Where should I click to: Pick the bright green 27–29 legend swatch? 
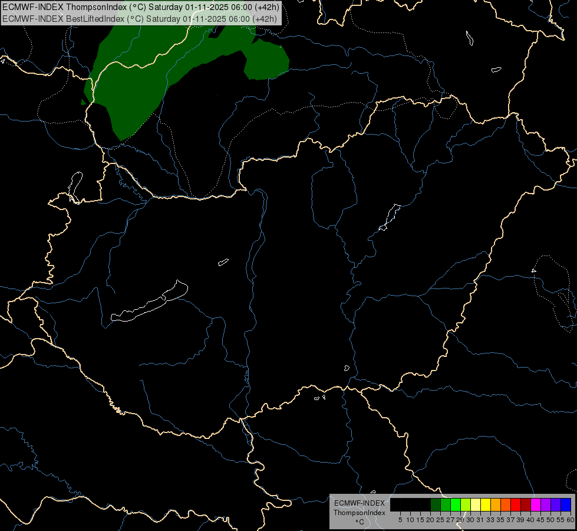[x=456, y=505]
